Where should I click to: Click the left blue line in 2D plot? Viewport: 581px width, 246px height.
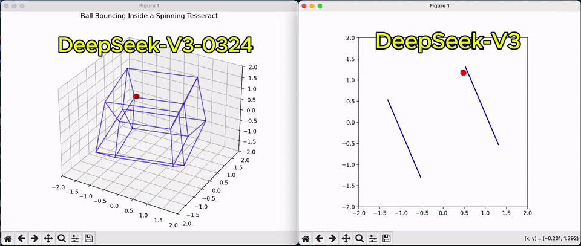[404, 138]
